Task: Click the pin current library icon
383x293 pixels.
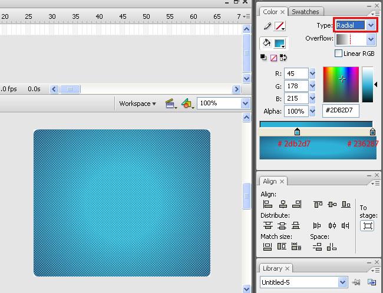Action: click(x=356, y=282)
